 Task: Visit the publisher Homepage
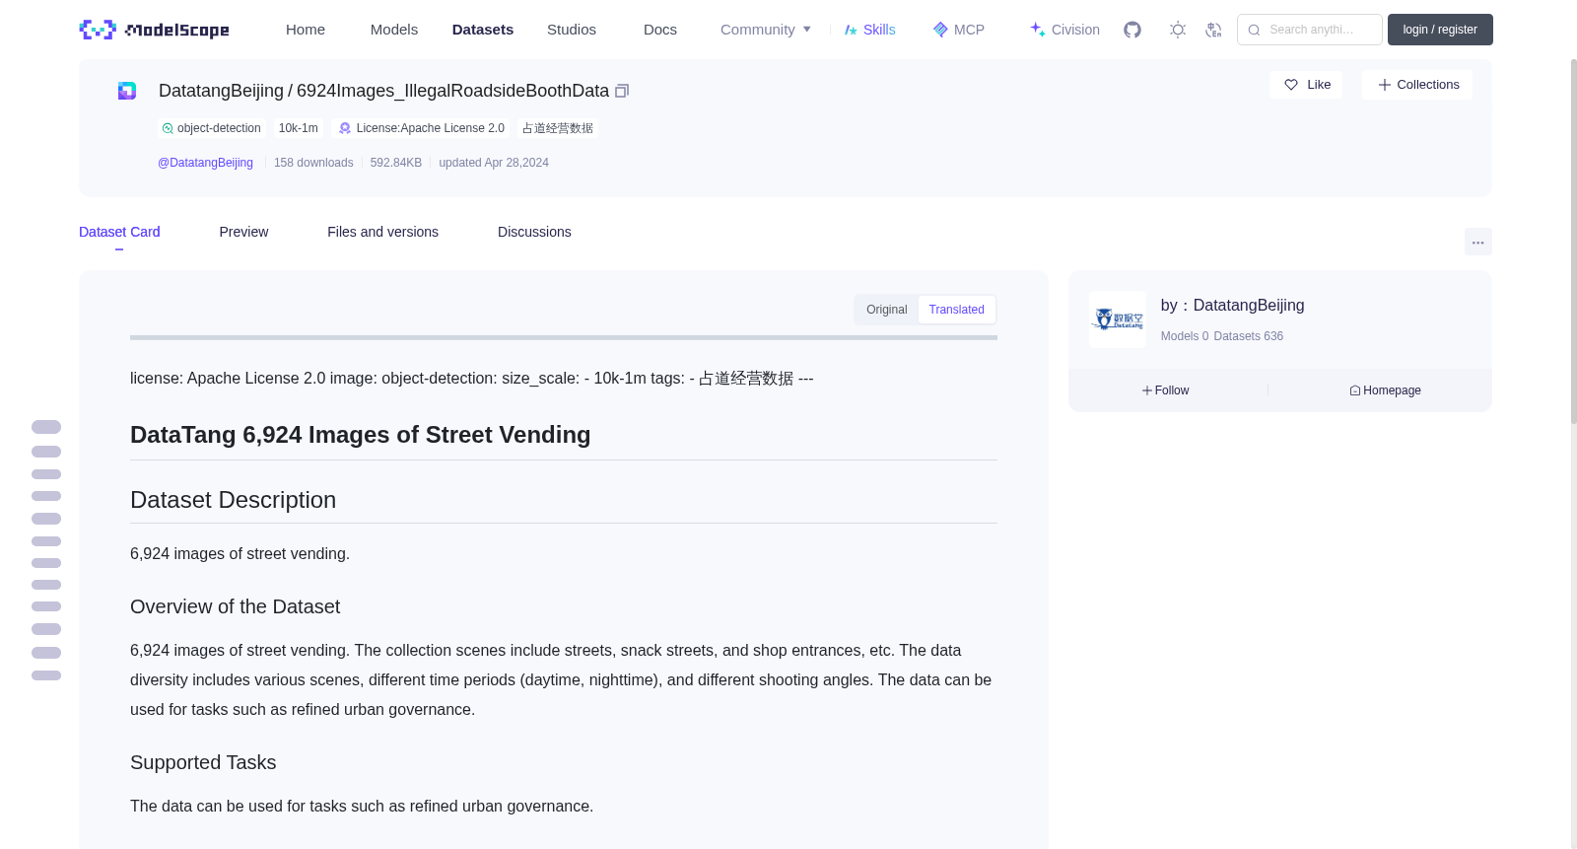[1385, 390]
